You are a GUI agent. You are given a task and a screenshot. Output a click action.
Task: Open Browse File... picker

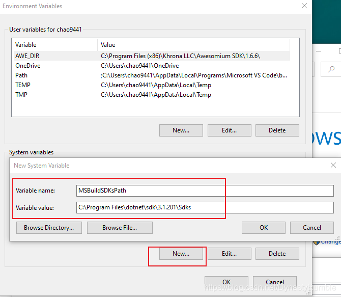point(120,228)
